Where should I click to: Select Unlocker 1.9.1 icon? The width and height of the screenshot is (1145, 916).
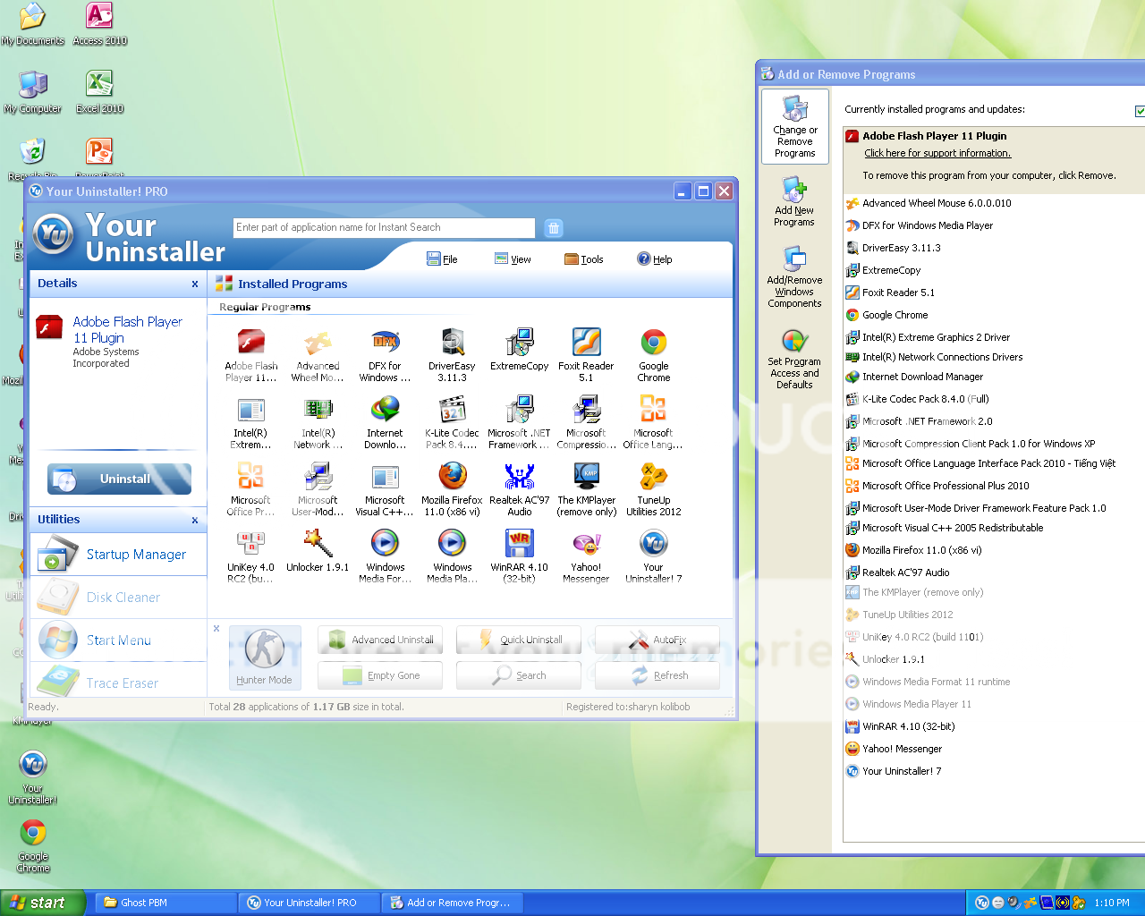point(318,544)
